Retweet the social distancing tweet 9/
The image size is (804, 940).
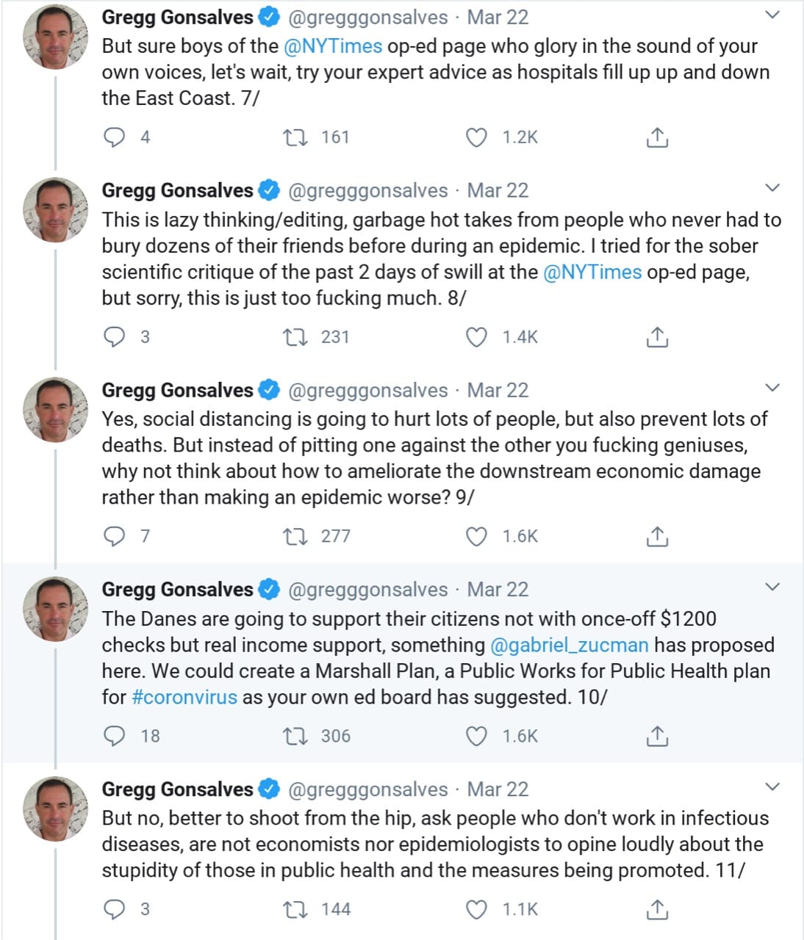(295, 537)
